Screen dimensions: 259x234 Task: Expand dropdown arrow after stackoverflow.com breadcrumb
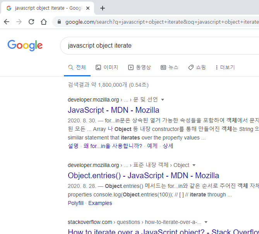click(x=206, y=222)
